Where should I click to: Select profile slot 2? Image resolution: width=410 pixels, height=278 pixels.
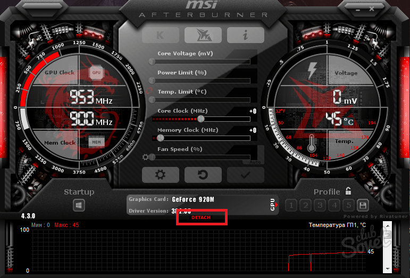(x=305, y=205)
